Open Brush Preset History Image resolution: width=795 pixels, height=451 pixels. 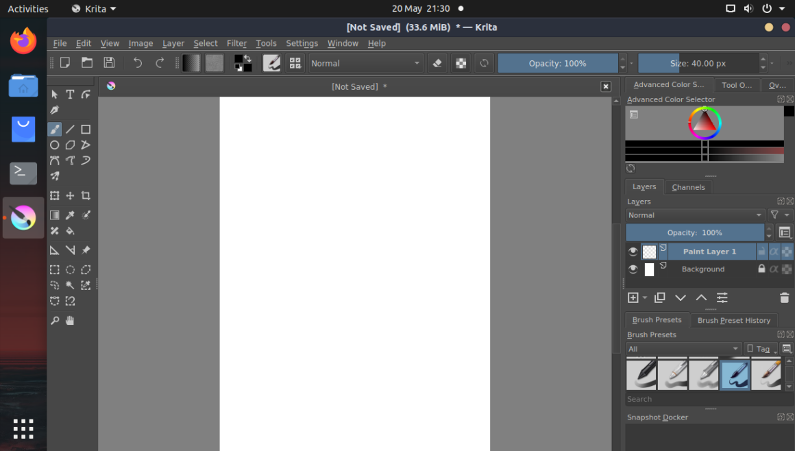click(x=734, y=320)
